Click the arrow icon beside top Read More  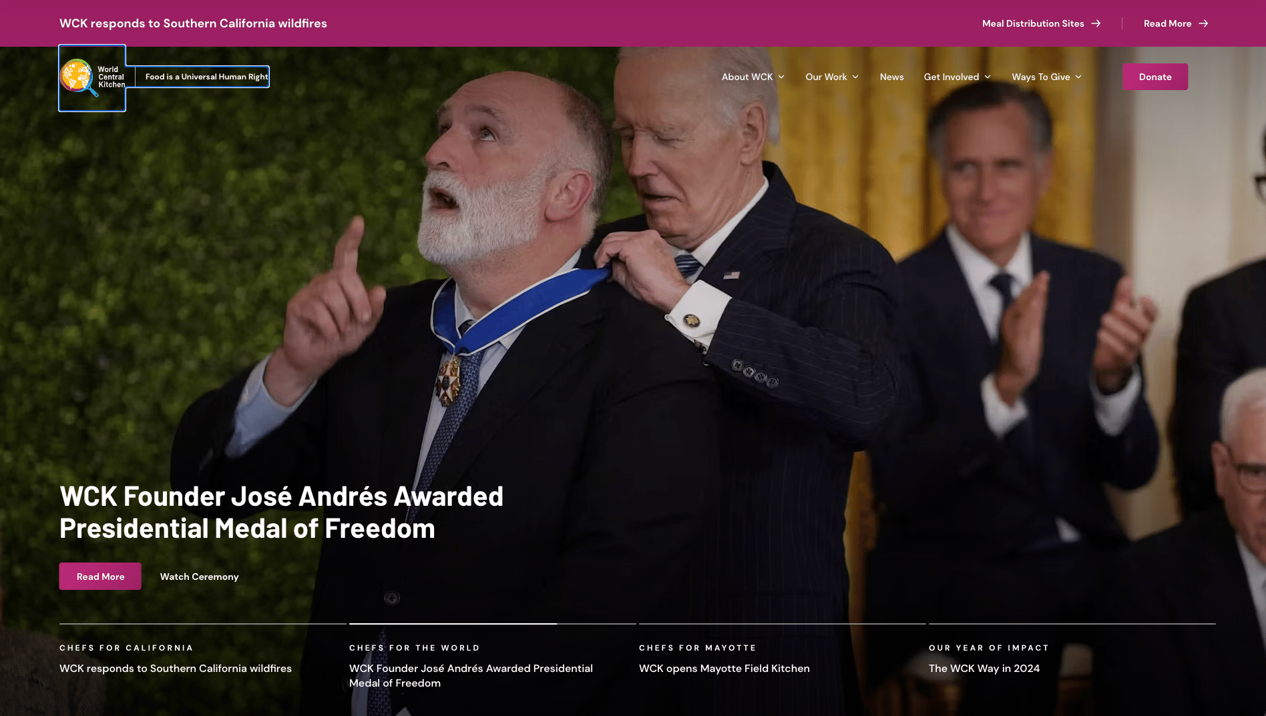1203,23
